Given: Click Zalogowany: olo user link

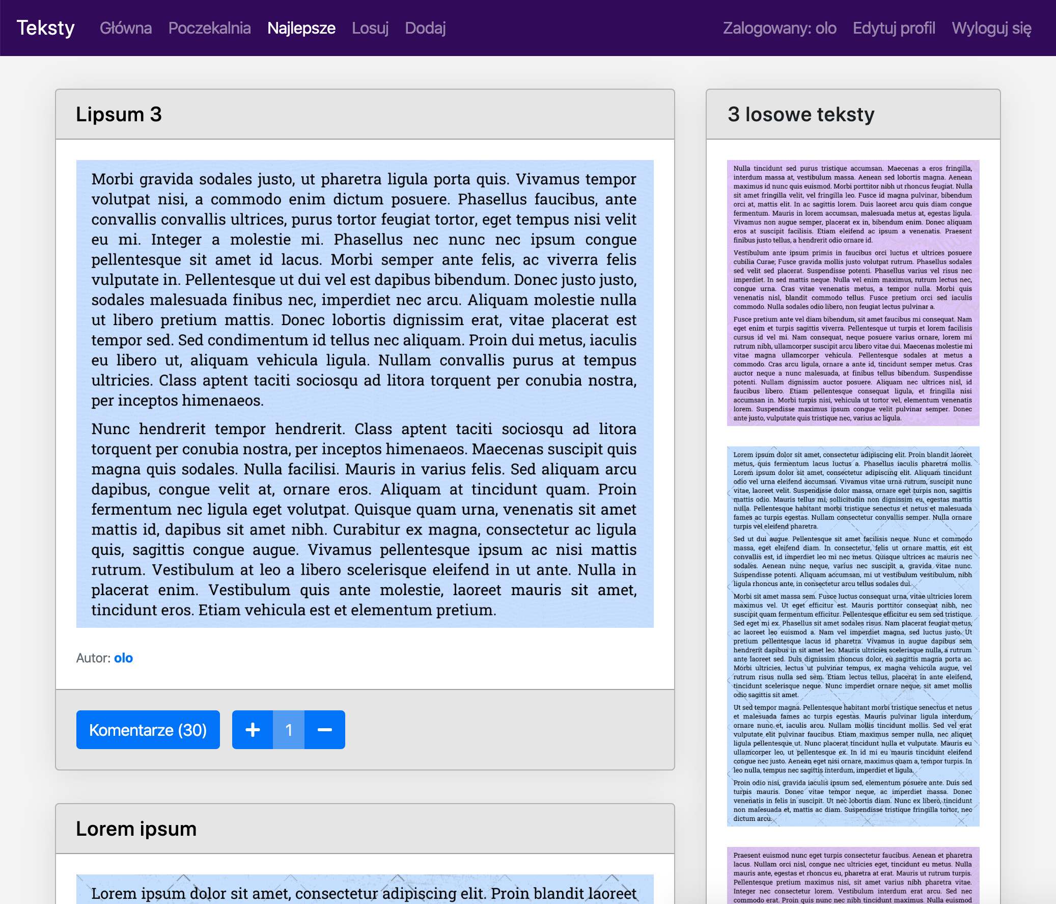Looking at the screenshot, I should point(779,28).
